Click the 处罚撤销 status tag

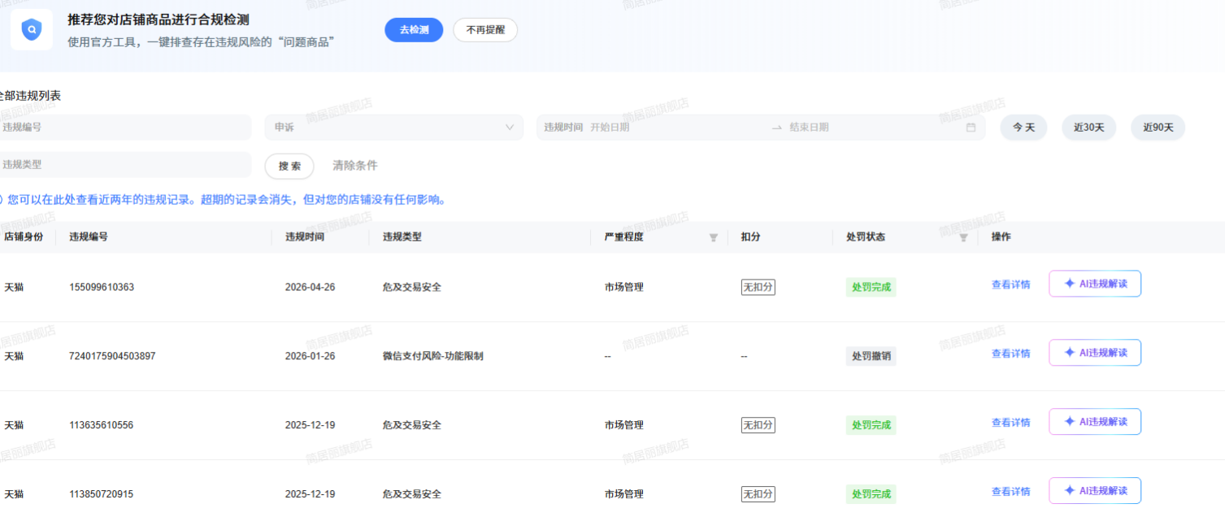(x=871, y=356)
